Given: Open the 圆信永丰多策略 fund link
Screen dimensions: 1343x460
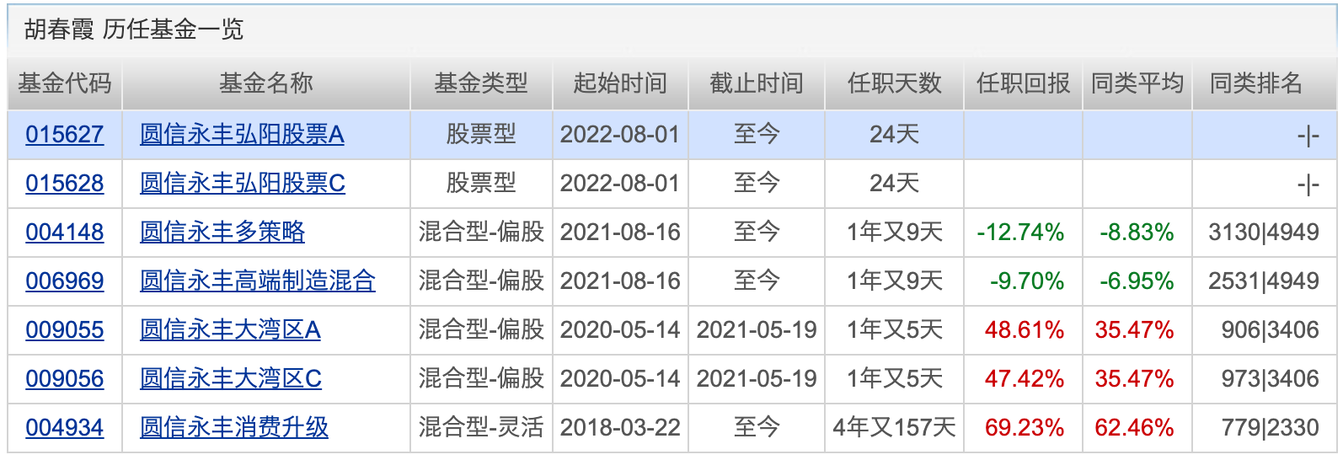Looking at the screenshot, I should coord(222,233).
